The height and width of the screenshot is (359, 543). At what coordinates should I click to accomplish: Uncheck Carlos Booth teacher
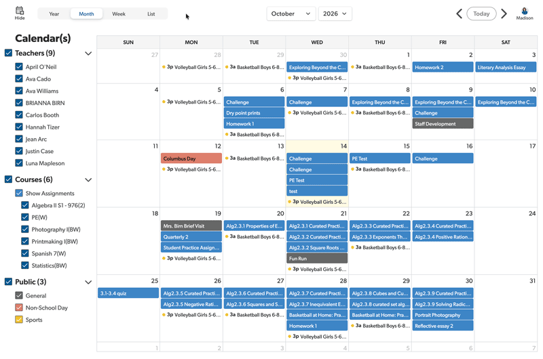coord(19,114)
